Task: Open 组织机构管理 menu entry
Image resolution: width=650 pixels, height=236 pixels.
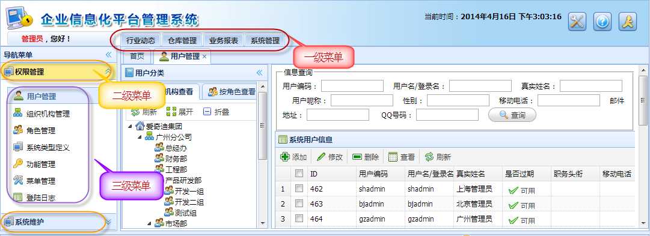Action: pos(41,114)
